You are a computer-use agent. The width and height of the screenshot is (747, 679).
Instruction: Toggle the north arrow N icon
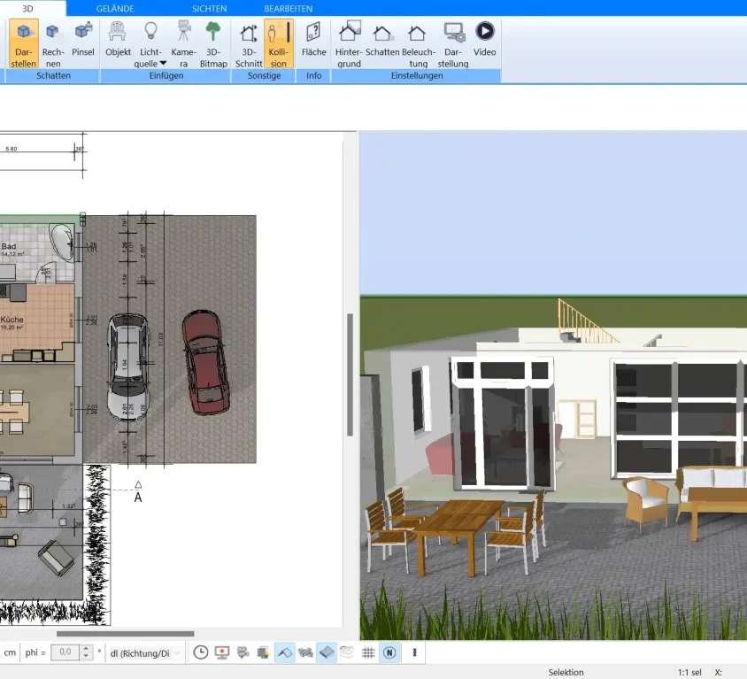389,652
